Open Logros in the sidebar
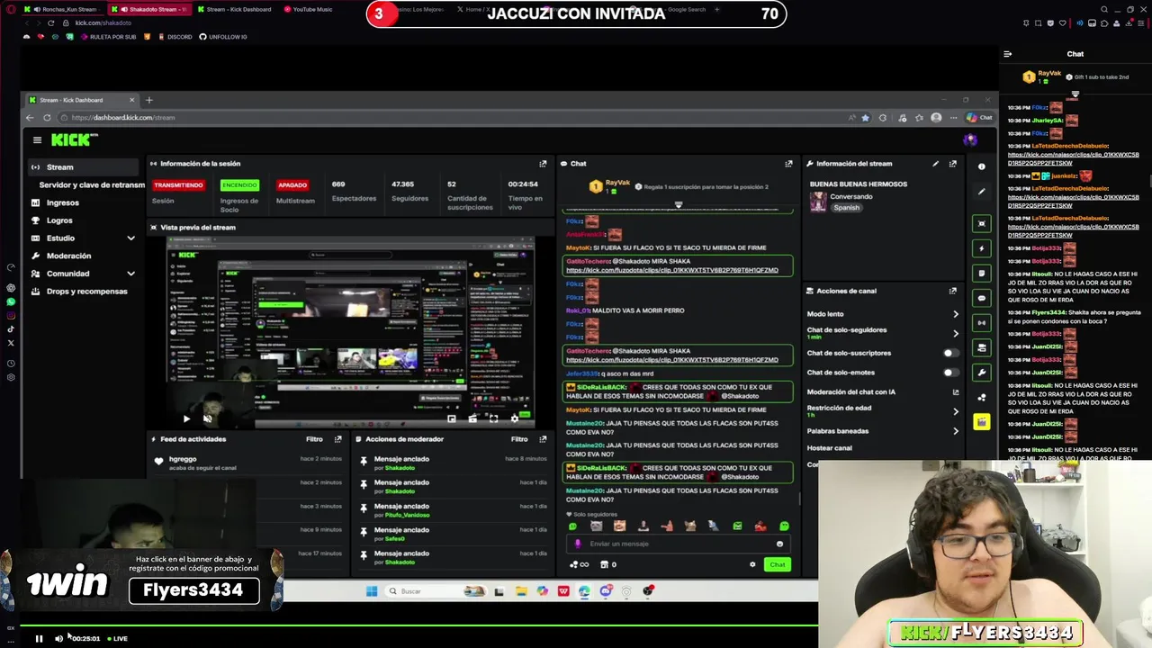 59,220
